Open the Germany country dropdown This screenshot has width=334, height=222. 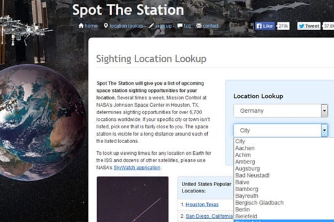click(x=281, y=110)
